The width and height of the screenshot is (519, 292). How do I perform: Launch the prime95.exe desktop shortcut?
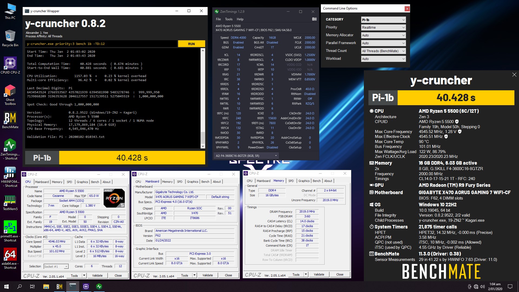click(10, 231)
